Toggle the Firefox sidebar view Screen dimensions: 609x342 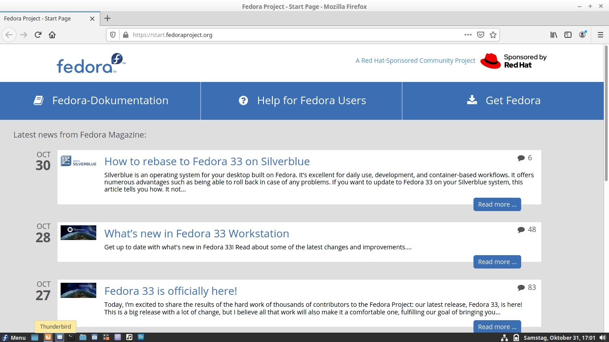tap(568, 35)
